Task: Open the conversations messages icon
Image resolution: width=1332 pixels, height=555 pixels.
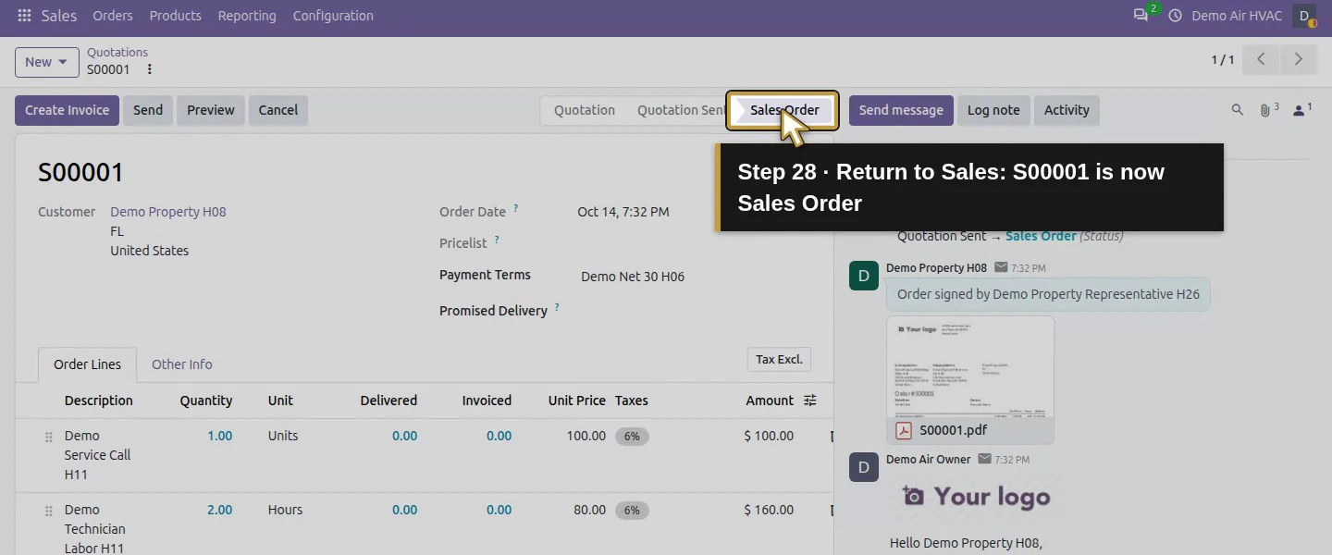Action: pyautogui.click(x=1141, y=16)
